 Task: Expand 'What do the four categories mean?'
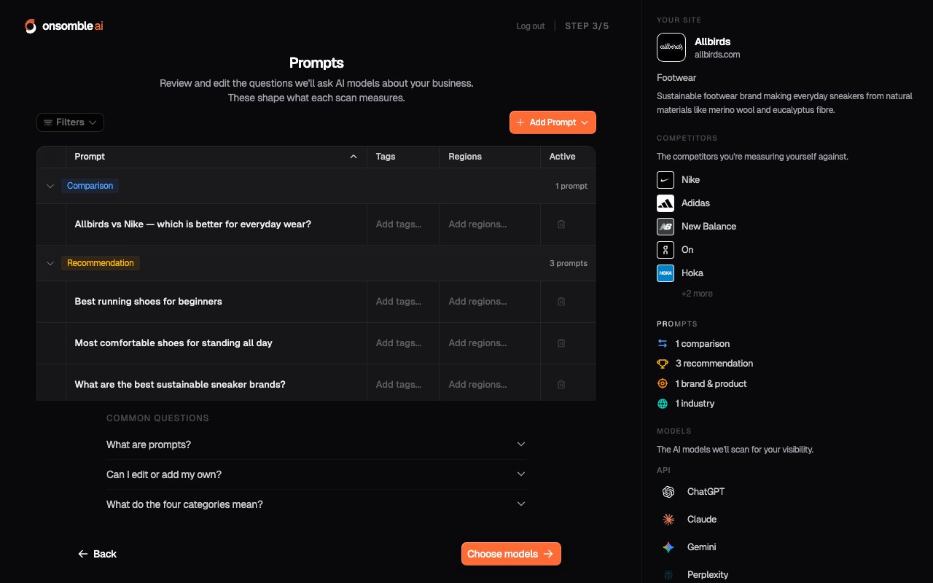pos(316,504)
